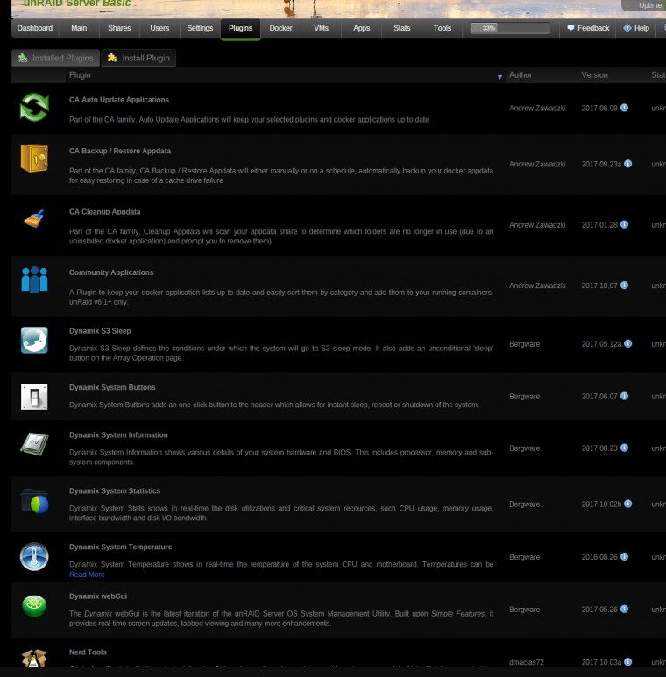Click the Dynamix System Information CPU icon

click(x=34, y=444)
